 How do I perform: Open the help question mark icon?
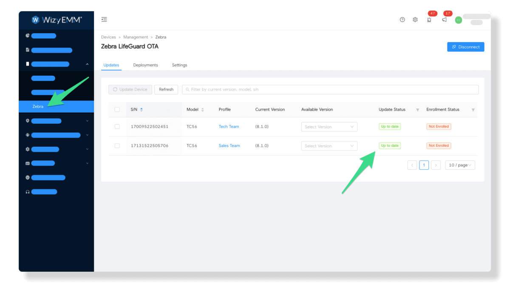(x=402, y=20)
